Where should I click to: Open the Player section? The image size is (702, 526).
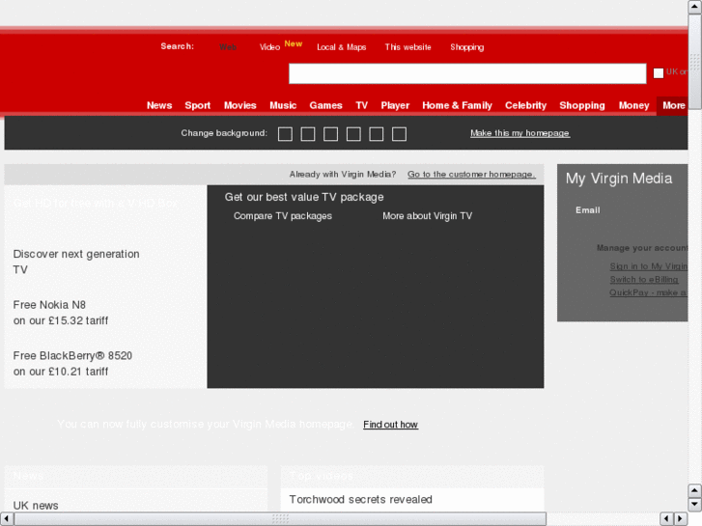pos(395,105)
